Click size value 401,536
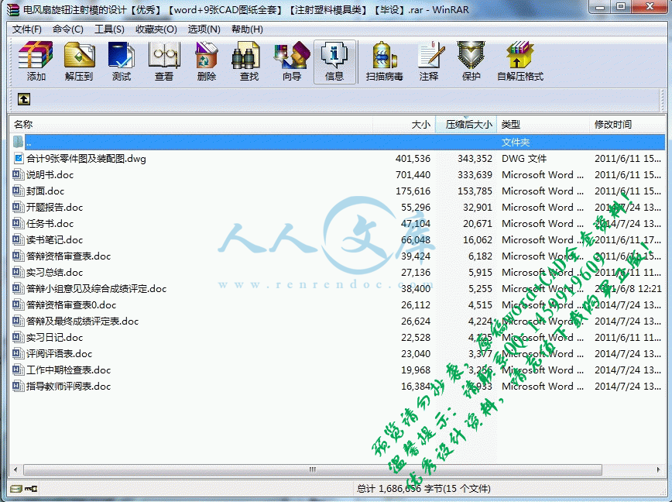 click(x=413, y=159)
